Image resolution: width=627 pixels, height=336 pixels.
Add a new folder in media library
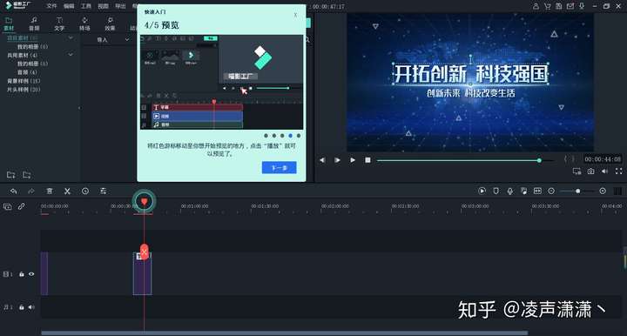click(11, 175)
